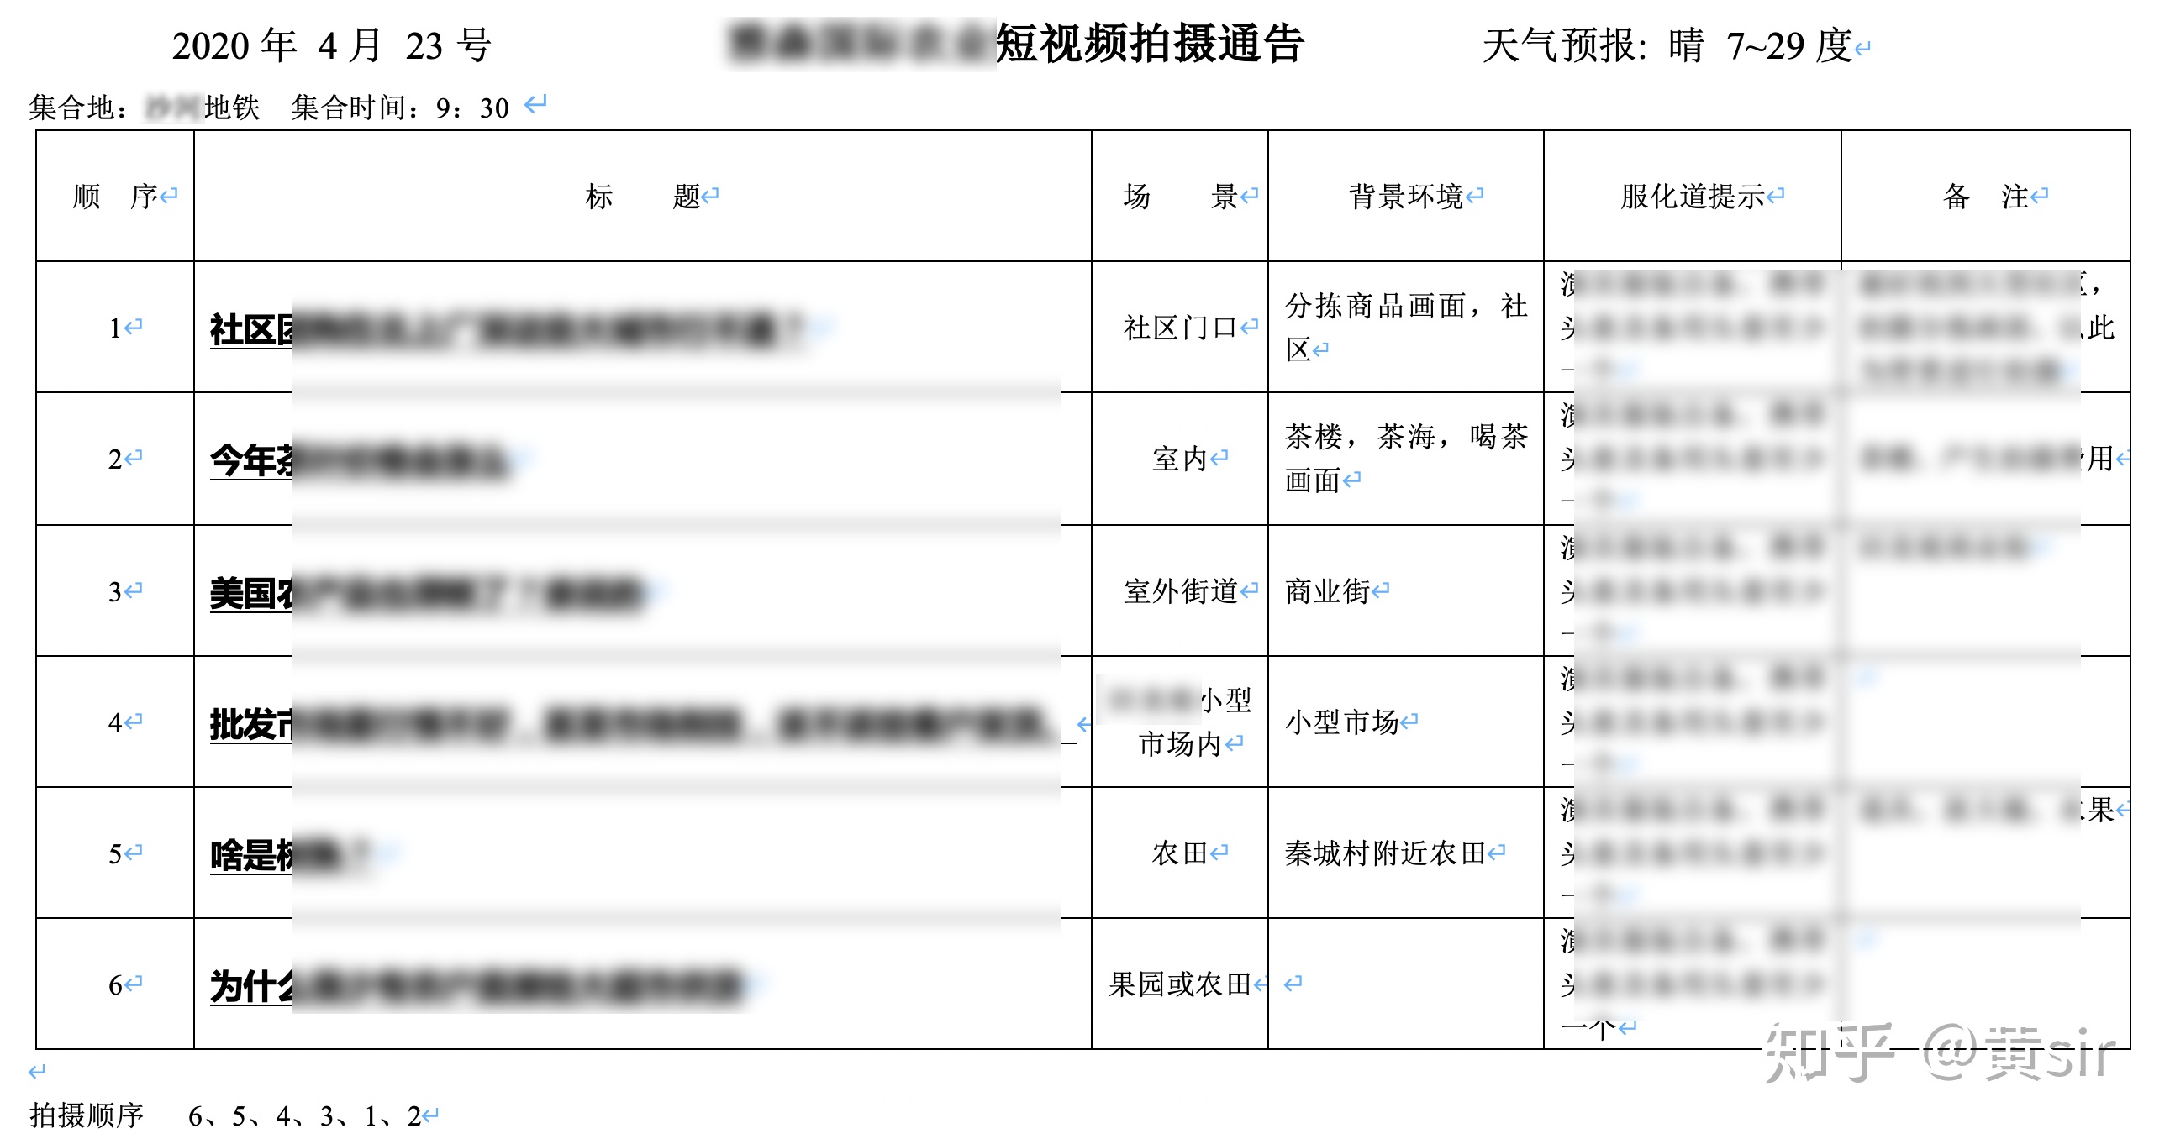Click the order number 1 cell
The width and height of the screenshot is (2170, 1139).
coord(115,328)
